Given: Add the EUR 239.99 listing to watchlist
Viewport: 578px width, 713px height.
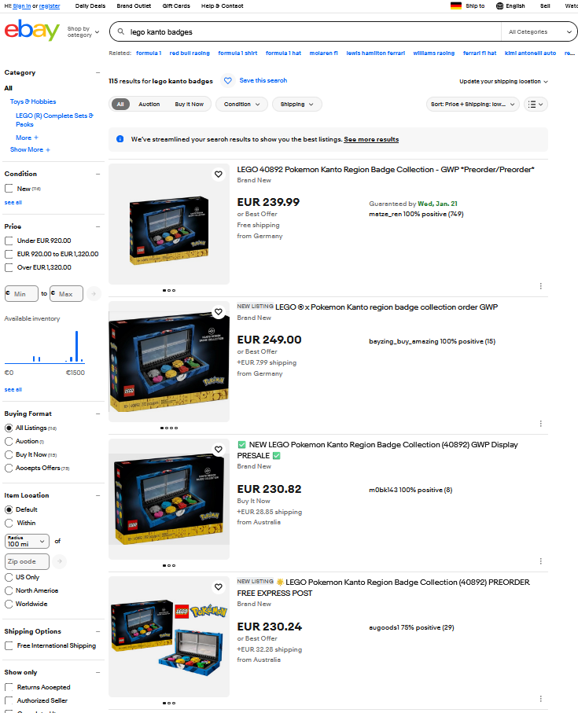Looking at the screenshot, I should [219, 175].
